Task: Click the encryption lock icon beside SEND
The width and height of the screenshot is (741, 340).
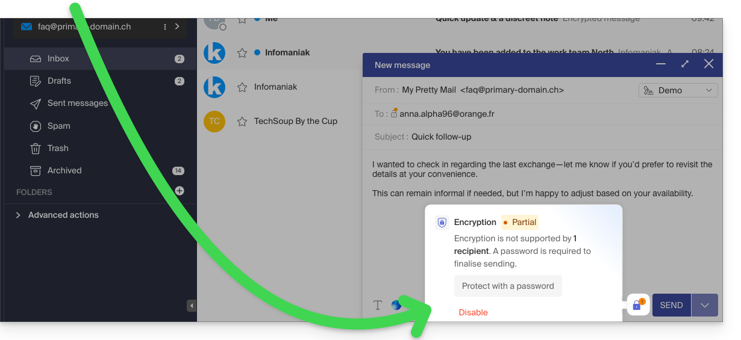Action: click(638, 305)
